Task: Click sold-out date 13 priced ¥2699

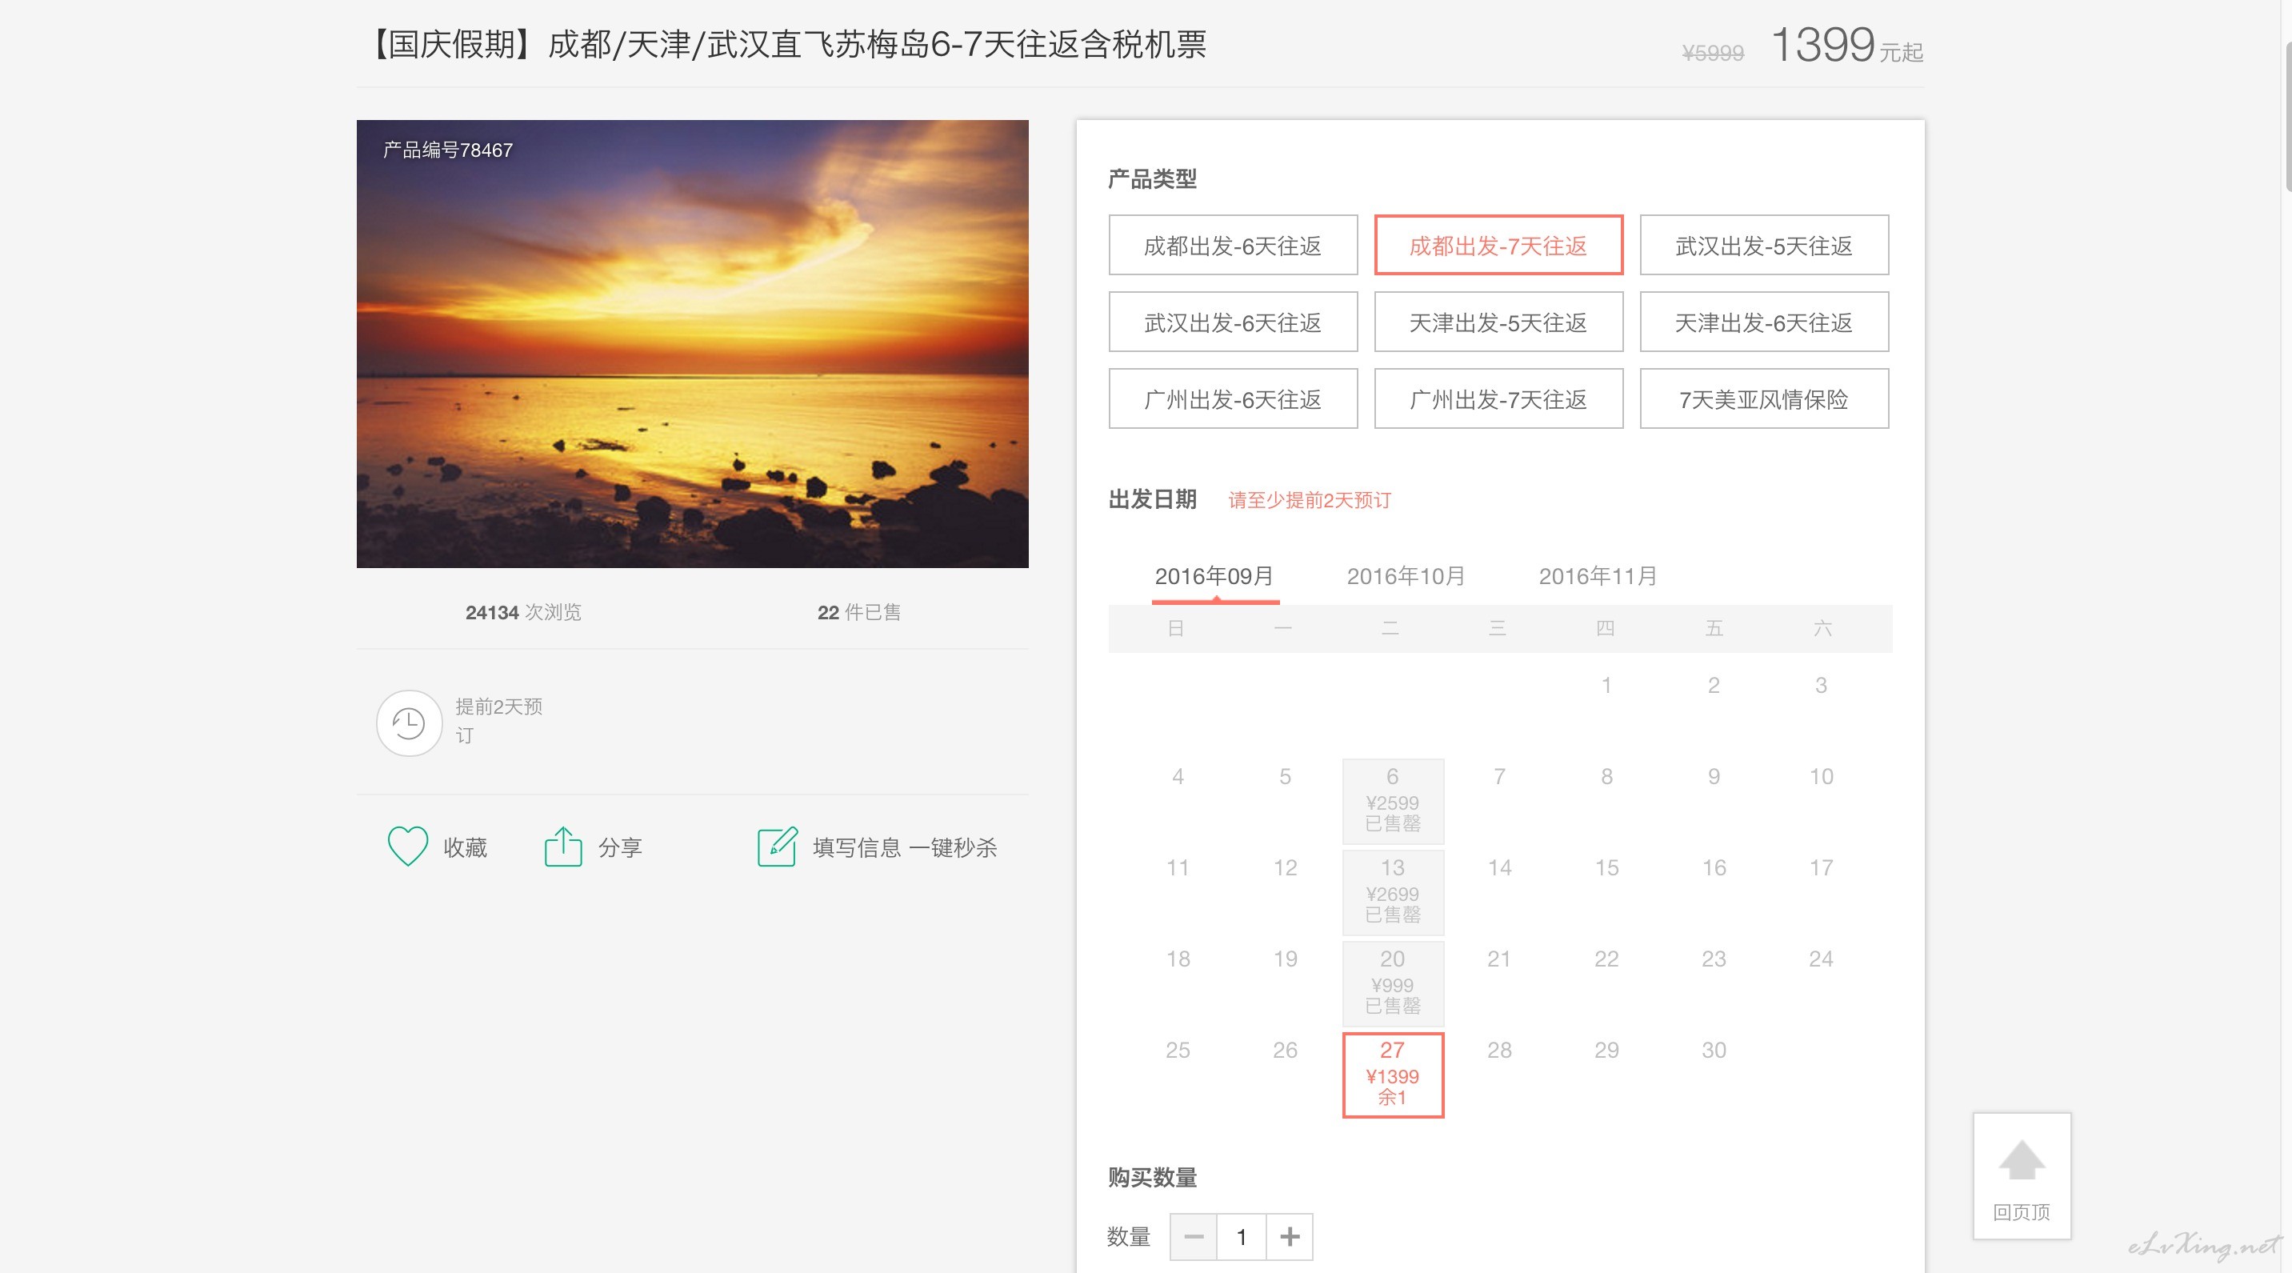Action: 1393,891
